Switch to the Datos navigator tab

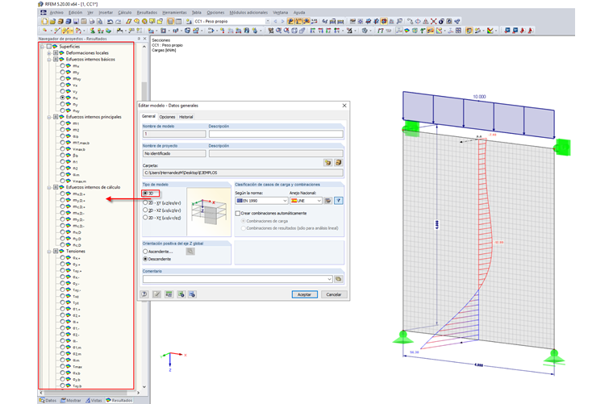[x=48, y=400]
